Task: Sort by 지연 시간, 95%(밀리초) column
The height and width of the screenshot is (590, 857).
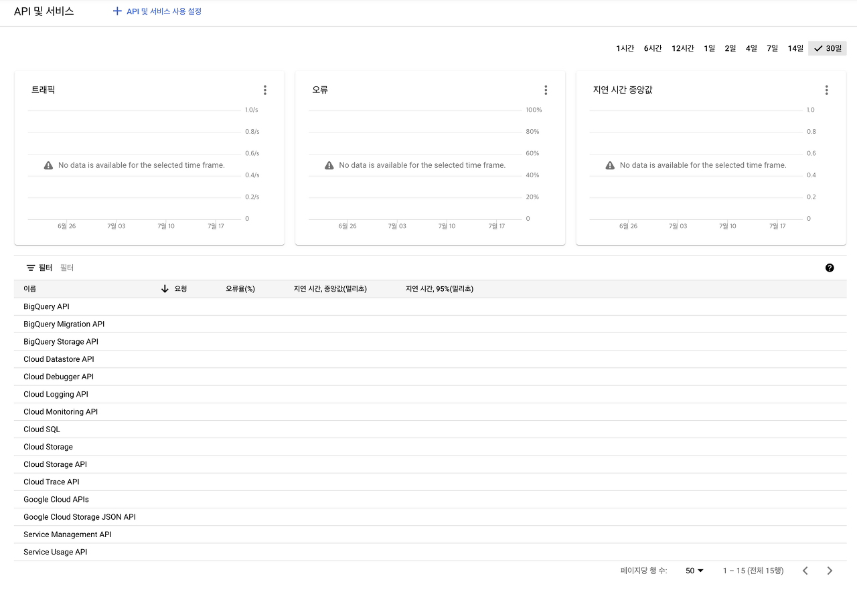Action: pos(439,289)
